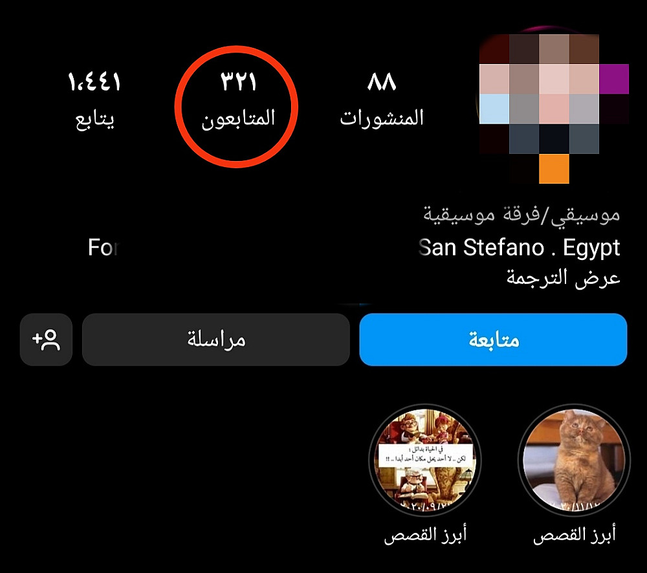Open the cartoon old-couple story highlight
The width and height of the screenshot is (647, 573).
pyautogui.click(x=425, y=460)
